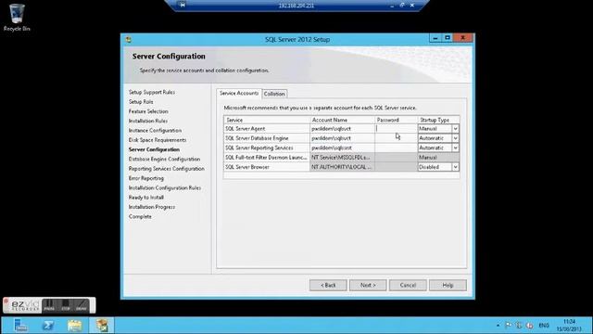
Task: Click the Ready to Install step
Action: pyautogui.click(x=146, y=198)
